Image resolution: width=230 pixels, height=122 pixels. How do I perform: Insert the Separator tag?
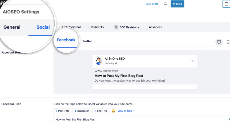tap(82, 111)
